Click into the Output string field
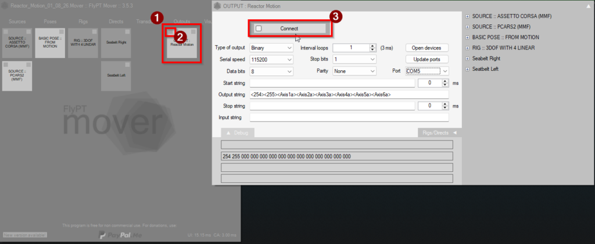The image size is (595, 244). click(349, 95)
